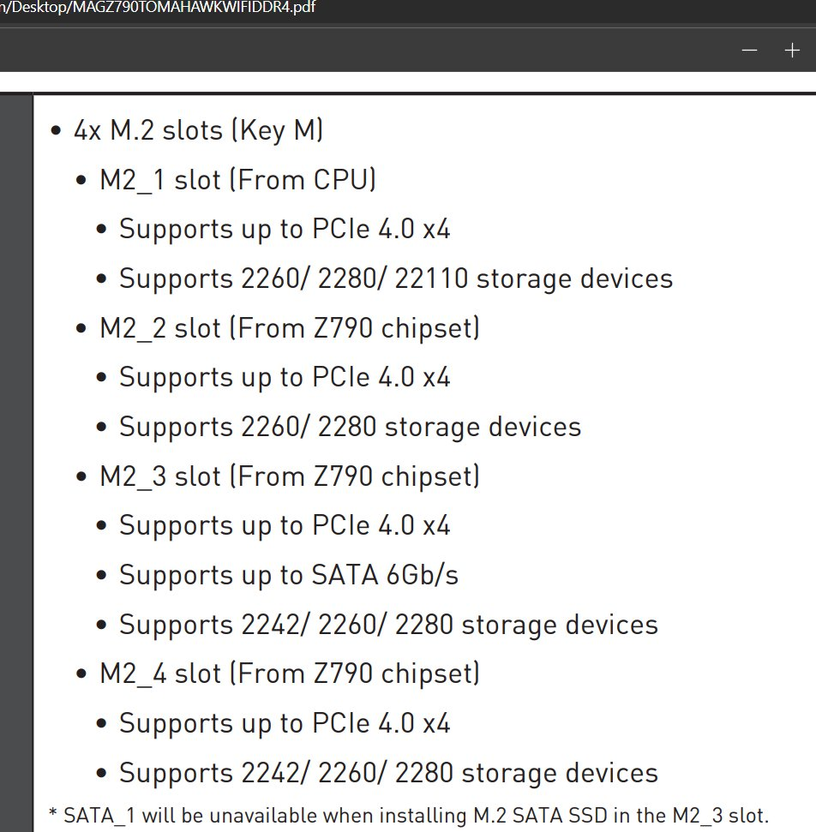Viewport: 816px width, 832px height.
Task: Click the PCIe 4.0 x4 line under M2_2 slot
Action: 285,377
